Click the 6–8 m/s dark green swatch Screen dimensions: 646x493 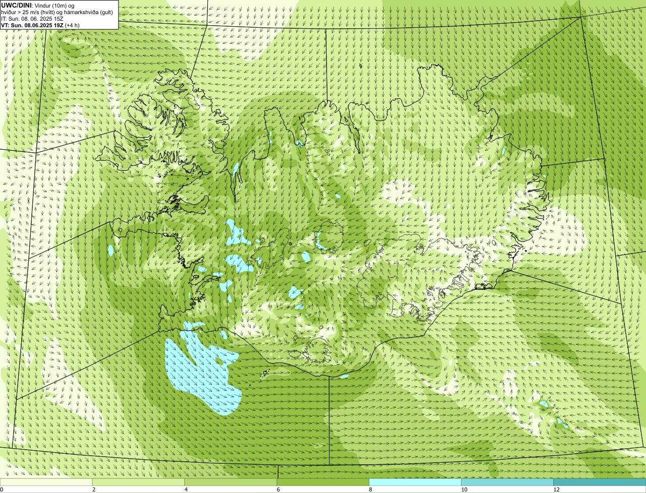tap(324, 482)
